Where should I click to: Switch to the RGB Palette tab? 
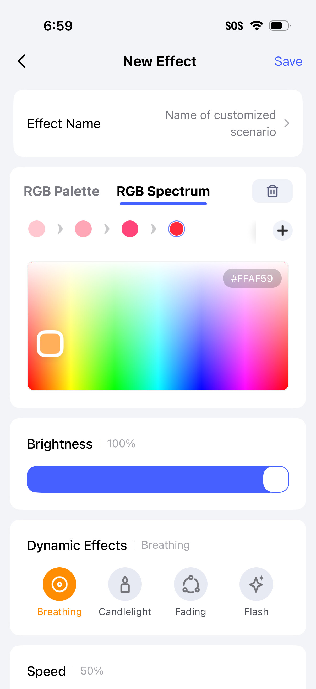[x=61, y=191]
